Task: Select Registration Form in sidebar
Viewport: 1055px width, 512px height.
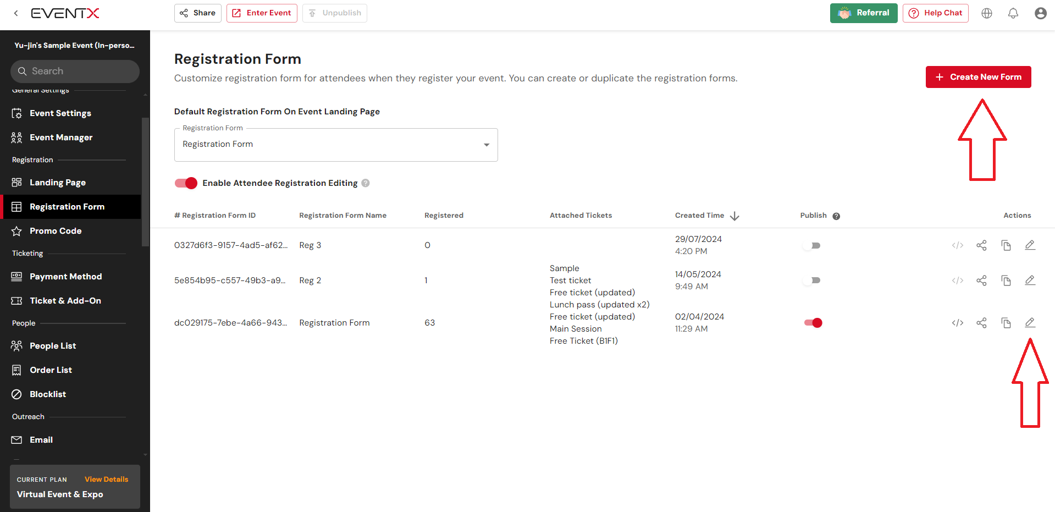Action: point(71,207)
